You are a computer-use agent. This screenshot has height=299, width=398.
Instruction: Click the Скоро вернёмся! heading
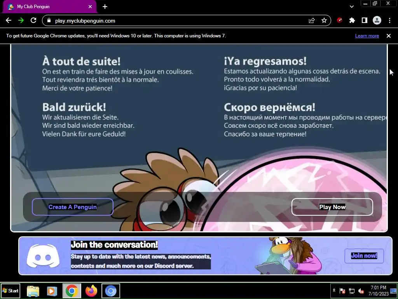[x=270, y=107]
